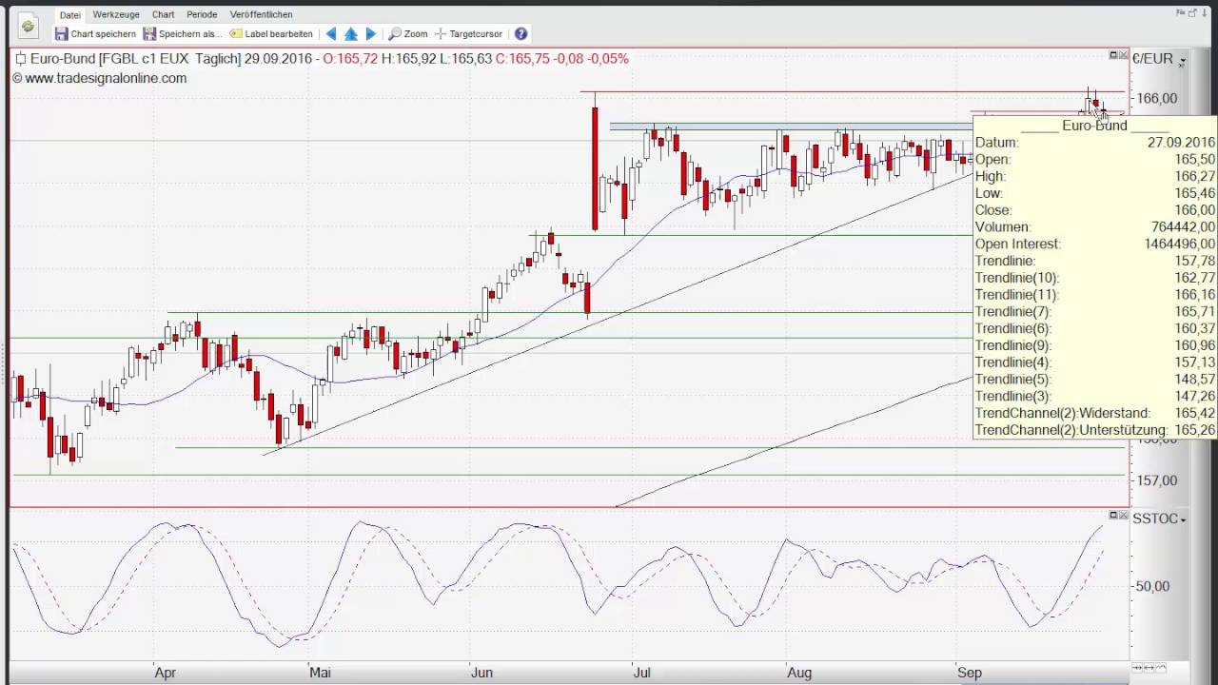Click the Euro-Bund [FGBL c1 EUX Täglich] title
1218x685 pixels.
click(x=135, y=59)
